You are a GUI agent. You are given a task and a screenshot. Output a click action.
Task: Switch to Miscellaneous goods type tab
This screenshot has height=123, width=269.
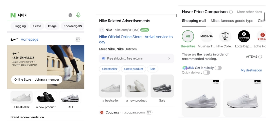[x=232, y=21]
